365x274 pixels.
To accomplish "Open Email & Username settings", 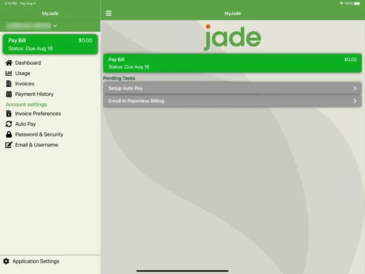I will (x=36, y=145).
